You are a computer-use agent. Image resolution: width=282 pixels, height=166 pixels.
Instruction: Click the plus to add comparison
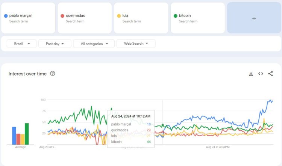[254, 18]
